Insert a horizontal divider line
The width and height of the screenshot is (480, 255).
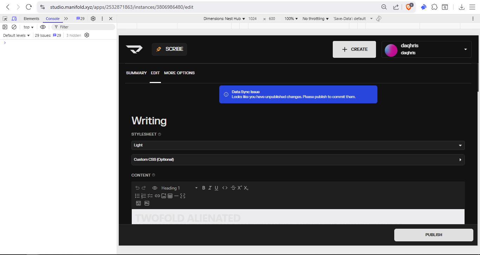tap(176, 196)
